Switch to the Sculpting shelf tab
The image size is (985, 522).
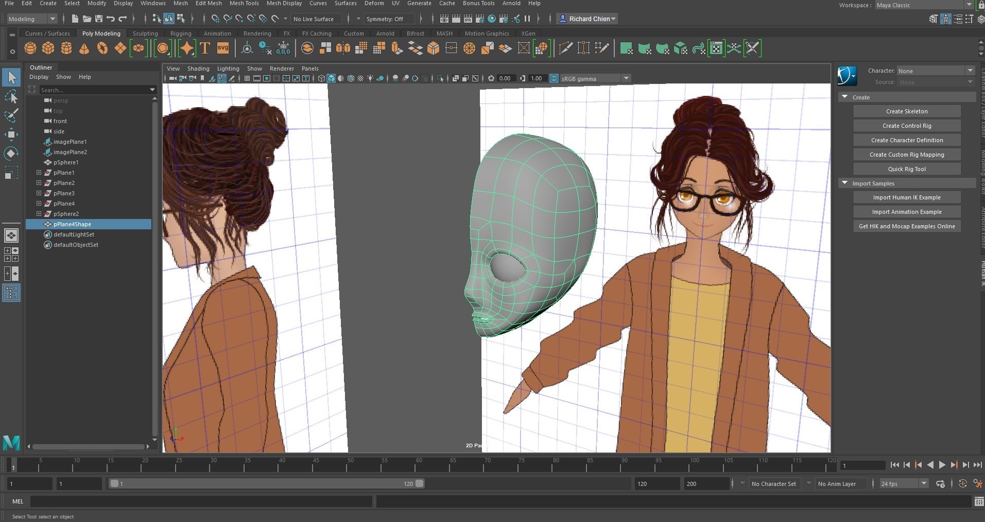[145, 33]
